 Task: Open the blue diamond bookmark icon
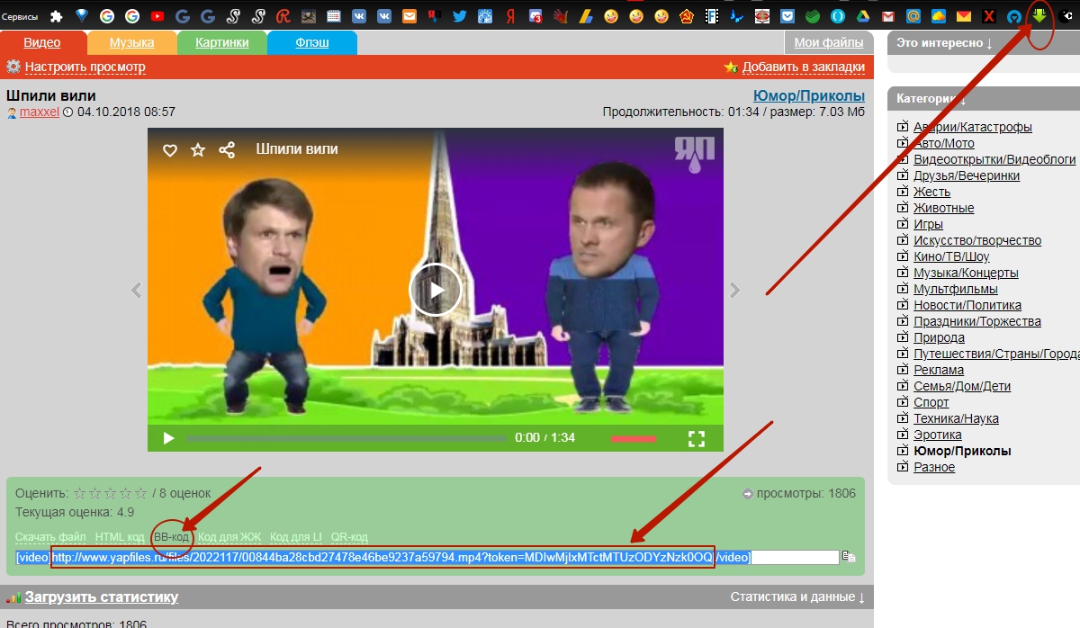(82, 15)
